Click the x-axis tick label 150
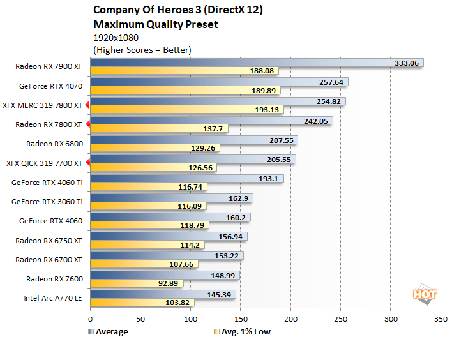 [241, 319]
